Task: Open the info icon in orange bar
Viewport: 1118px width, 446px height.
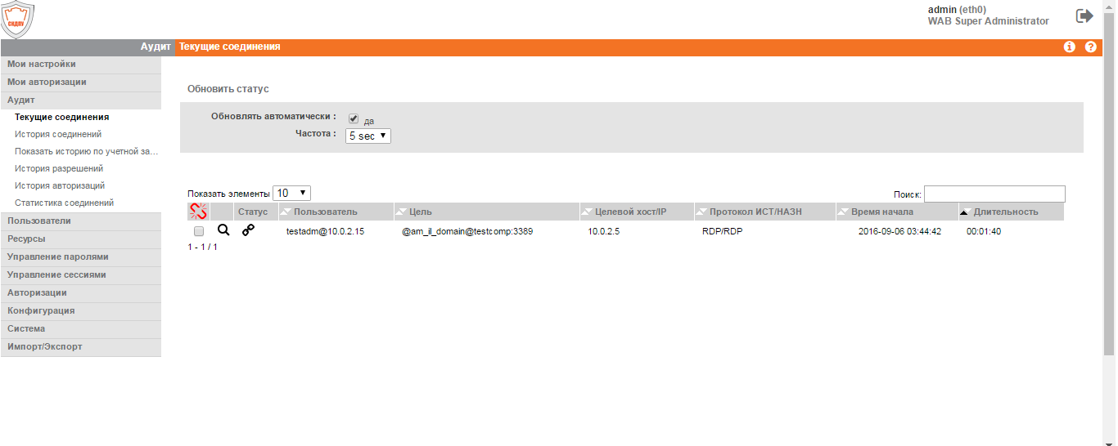Action: click(1069, 47)
